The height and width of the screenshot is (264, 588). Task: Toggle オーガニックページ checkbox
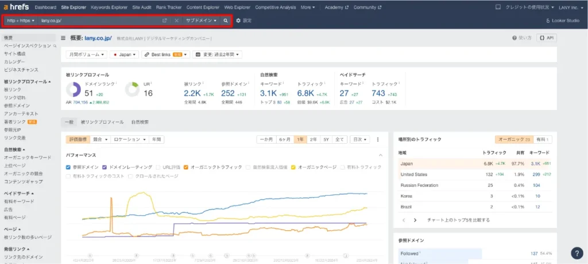point(293,167)
